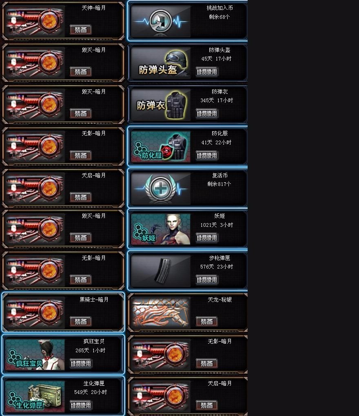Viewport: 359px width, 416px height.
Task: Click the 复活币 medical cross icon
Action: (x=161, y=188)
